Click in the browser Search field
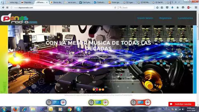 coord(137,8)
